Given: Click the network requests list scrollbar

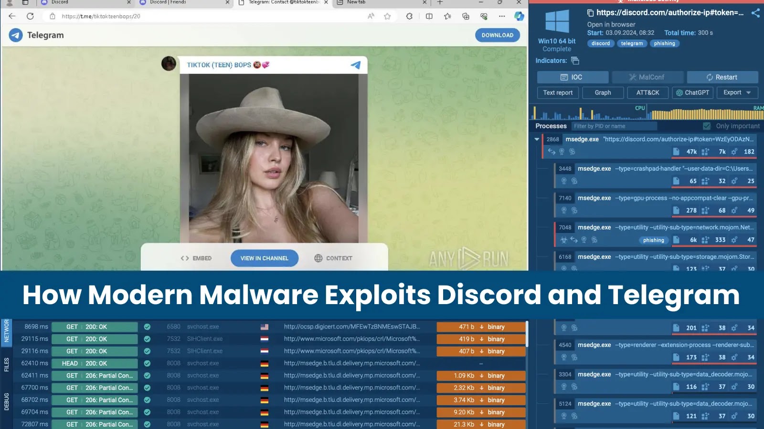Looking at the screenshot, I should [x=527, y=334].
